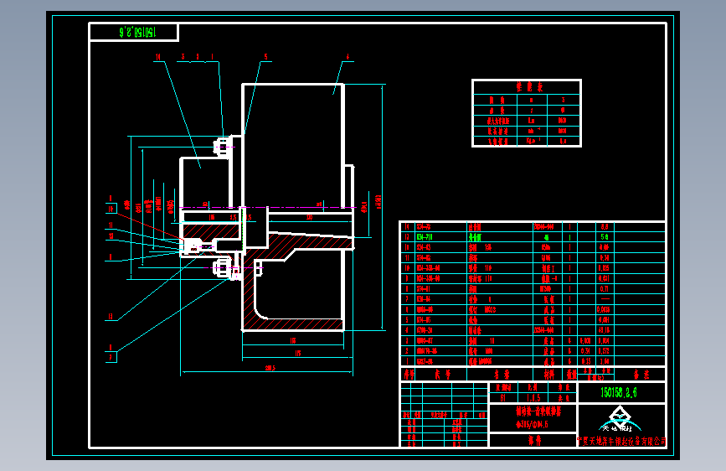The height and width of the screenshot is (471, 726).
Task: Select the upside-down drawing number box at the top-left corner
Action: tap(134, 32)
